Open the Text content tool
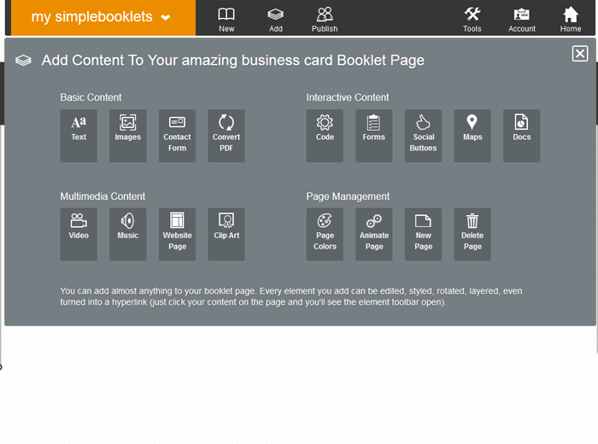Viewport: 598px width, 444px height. pos(79,135)
